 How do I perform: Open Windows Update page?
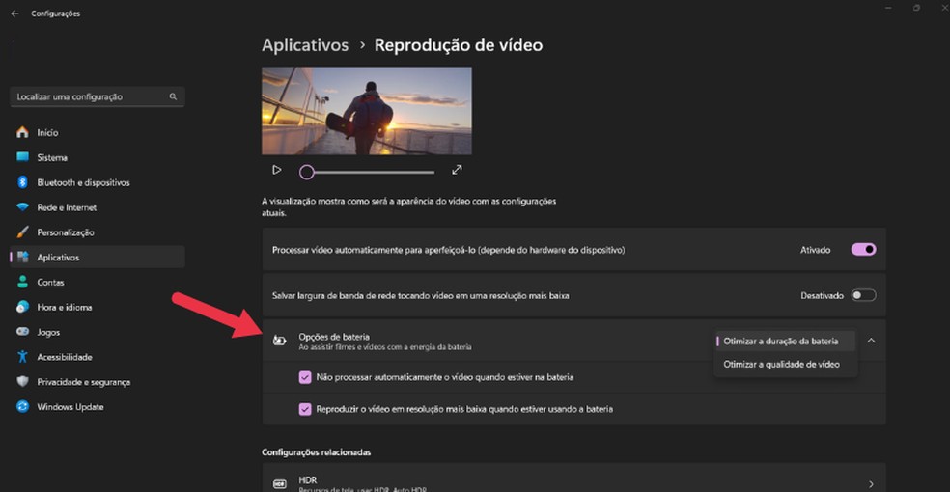(70, 407)
